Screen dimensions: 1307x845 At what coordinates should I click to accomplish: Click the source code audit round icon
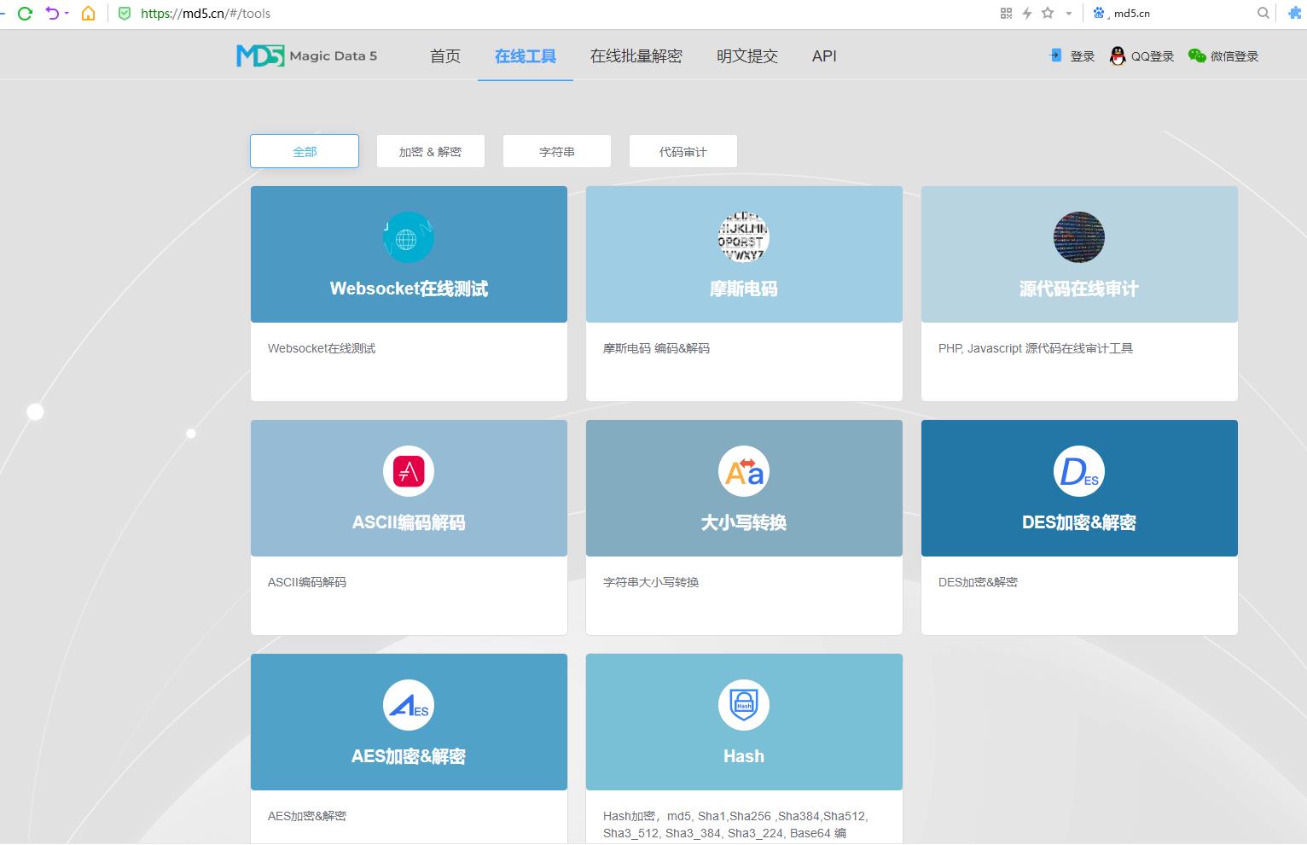click(x=1079, y=237)
